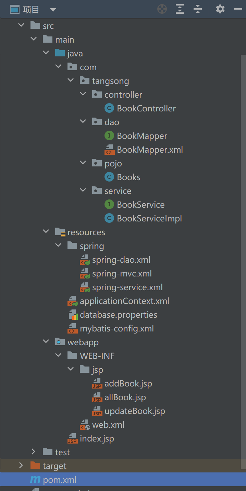
Task: Collapse the webapp folder
Action: 46,342
